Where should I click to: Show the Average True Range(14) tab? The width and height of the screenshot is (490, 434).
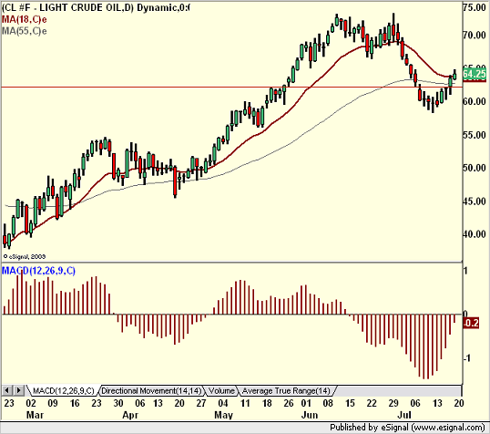tap(286, 391)
